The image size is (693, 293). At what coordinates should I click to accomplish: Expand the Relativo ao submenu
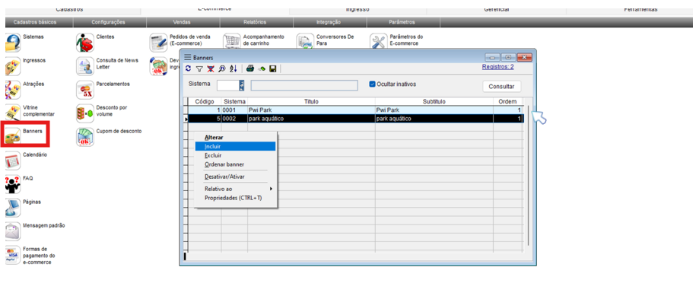pyautogui.click(x=236, y=189)
